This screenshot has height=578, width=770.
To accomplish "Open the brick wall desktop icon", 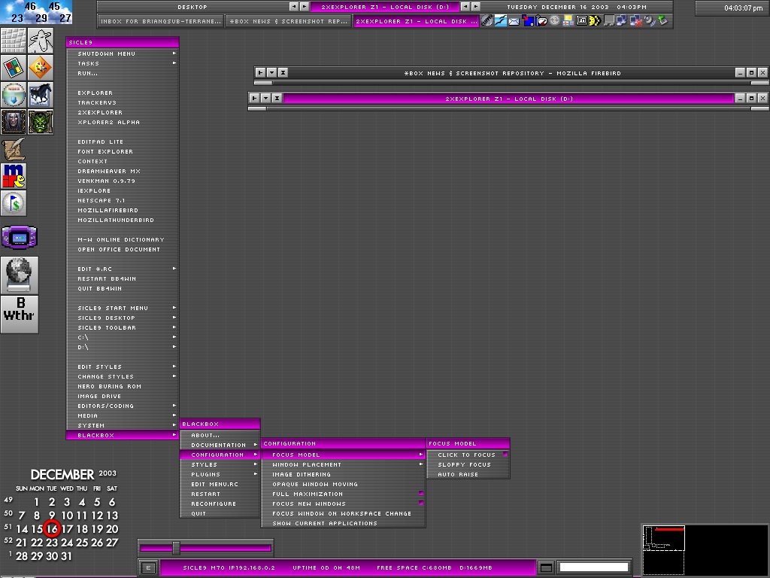I will pyautogui.click(x=14, y=41).
